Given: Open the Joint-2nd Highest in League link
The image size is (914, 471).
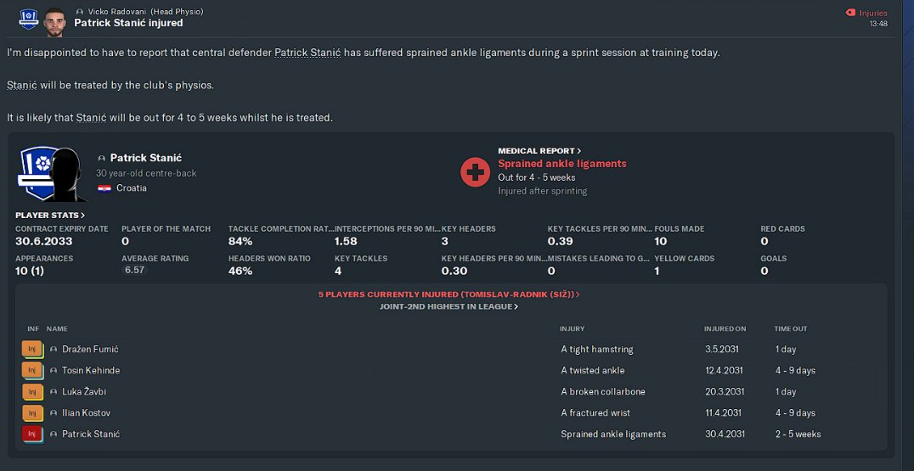Looking at the screenshot, I should (449, 307).
